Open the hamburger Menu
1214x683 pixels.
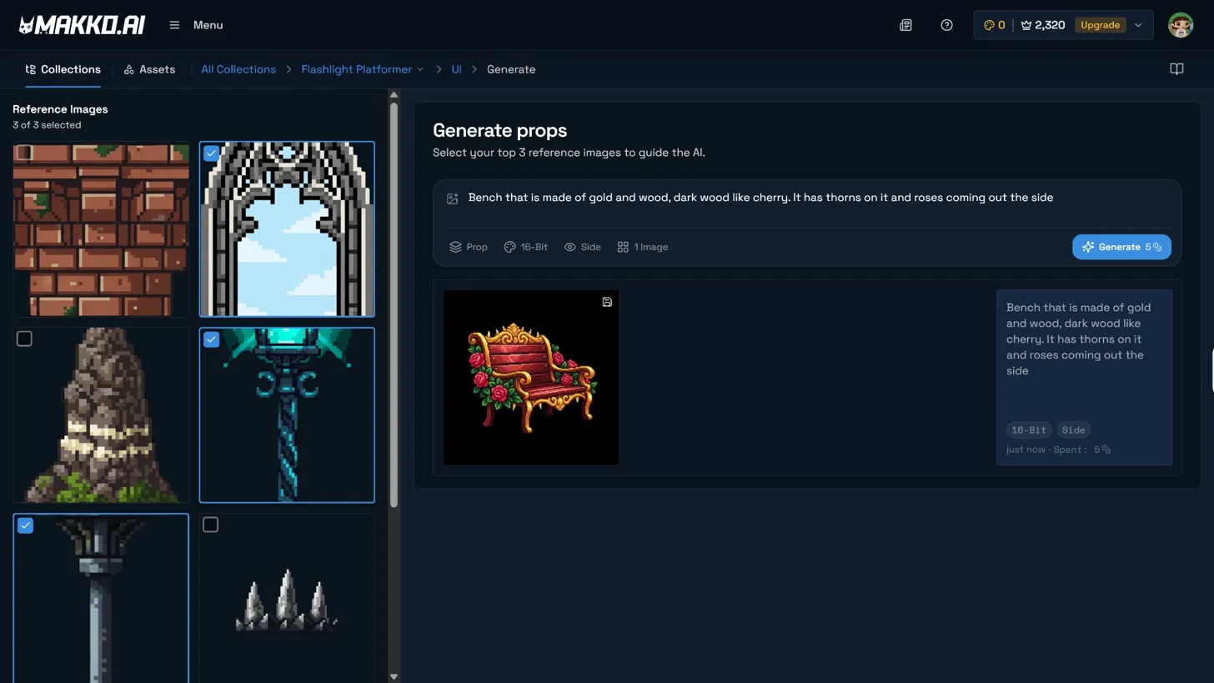(x=197, y=25)
